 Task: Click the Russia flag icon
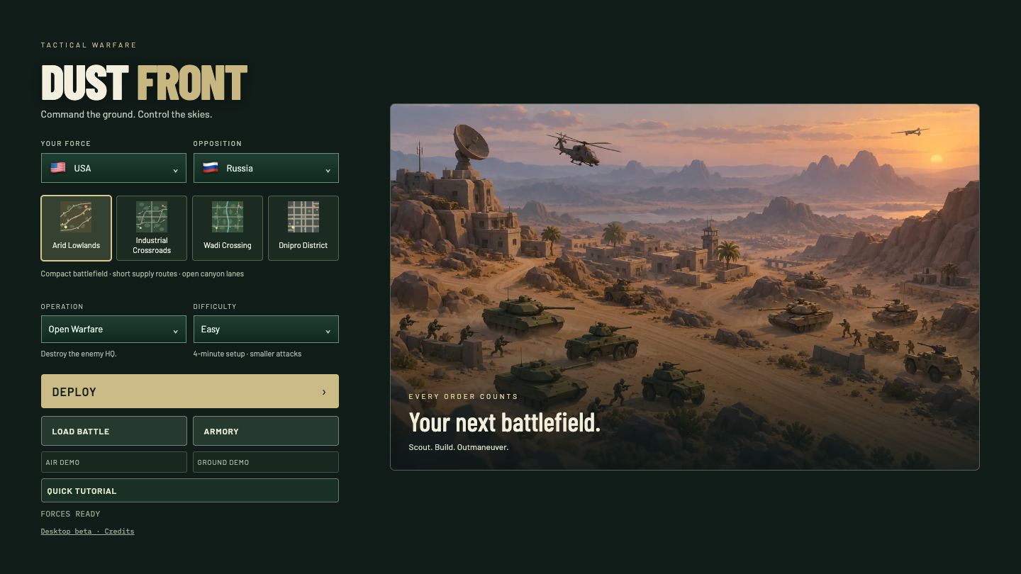coord(211,168)
